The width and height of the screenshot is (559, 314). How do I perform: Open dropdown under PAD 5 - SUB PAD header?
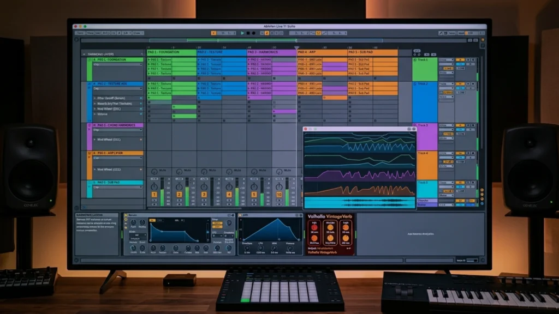(118, 187)
